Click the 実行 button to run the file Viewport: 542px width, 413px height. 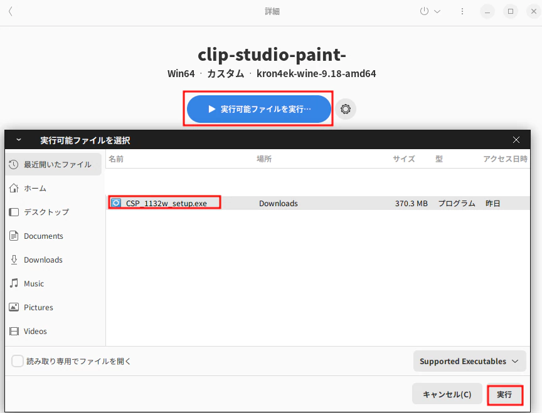pyautogui.click(x=505, y=394)
